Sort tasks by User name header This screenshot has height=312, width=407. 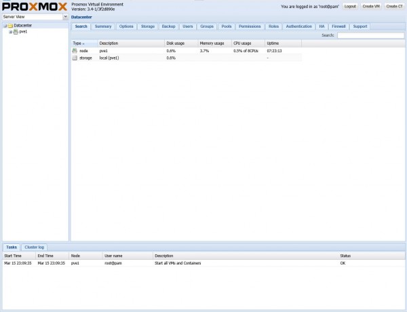click(x=128, y=256)
